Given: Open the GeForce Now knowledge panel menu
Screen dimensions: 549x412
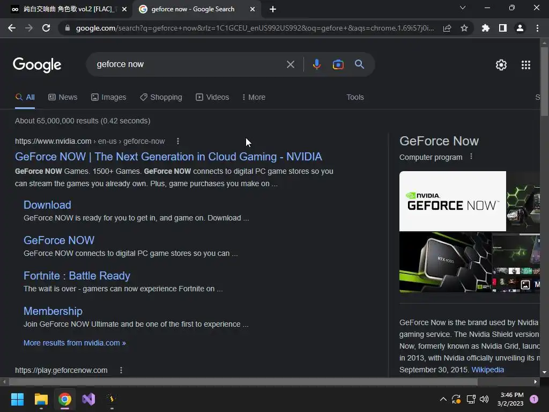Looking at the screenshot, I should point(471,157).
